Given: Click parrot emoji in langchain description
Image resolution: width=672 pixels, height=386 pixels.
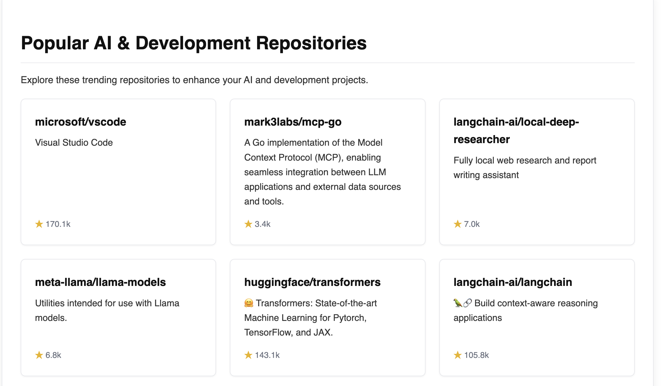Looking at the screenshot, I should pos(458,303).
